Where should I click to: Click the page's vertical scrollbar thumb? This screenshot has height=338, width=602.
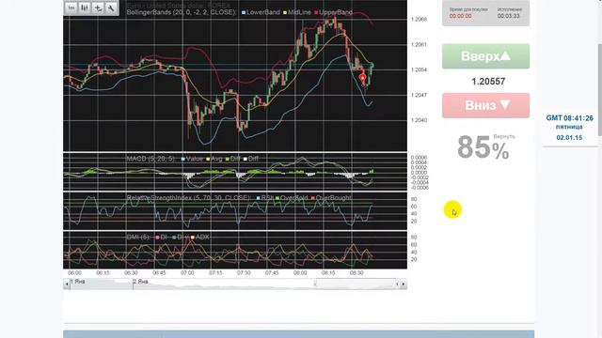click(x=600, y=89)
